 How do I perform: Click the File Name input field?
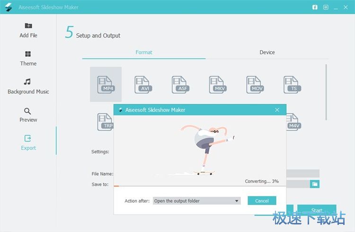303,173
